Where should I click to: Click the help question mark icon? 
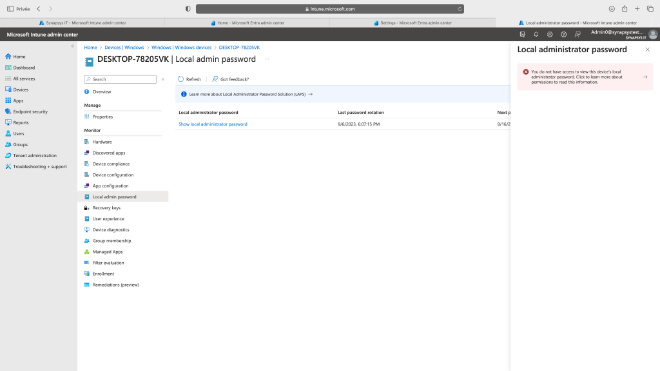coord(564,34)
